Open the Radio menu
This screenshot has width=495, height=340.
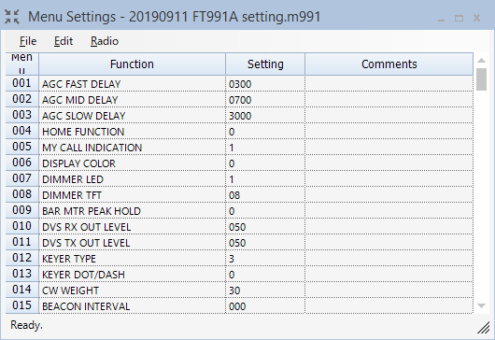click(x=105, y=41)
